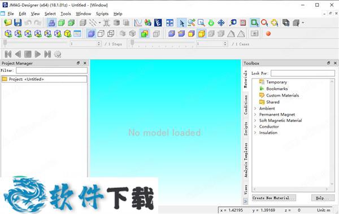
Task: Click the Steps spinbox stepper arrows
Action: point(98,43)
